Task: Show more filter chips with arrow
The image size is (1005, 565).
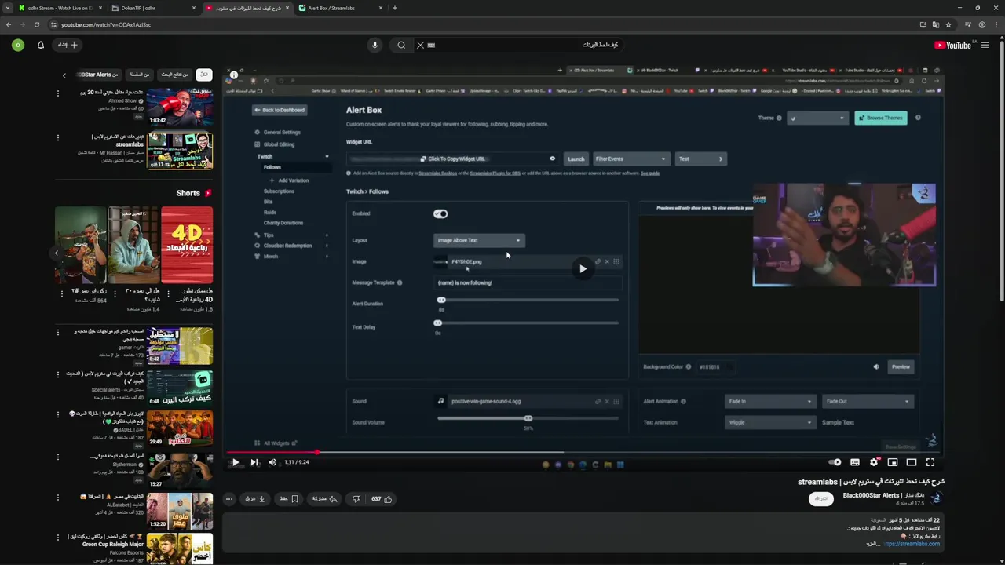Action: coord(64,75)
